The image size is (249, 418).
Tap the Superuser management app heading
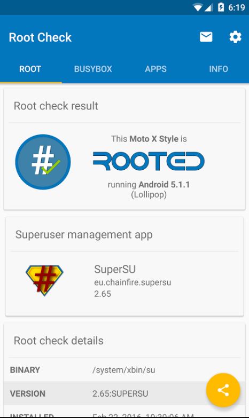point(84,234)
